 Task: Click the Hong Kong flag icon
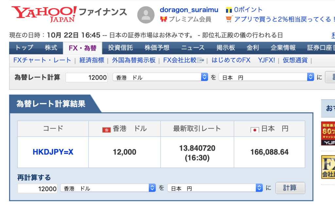pyautogui.click(x=106, y=130)
